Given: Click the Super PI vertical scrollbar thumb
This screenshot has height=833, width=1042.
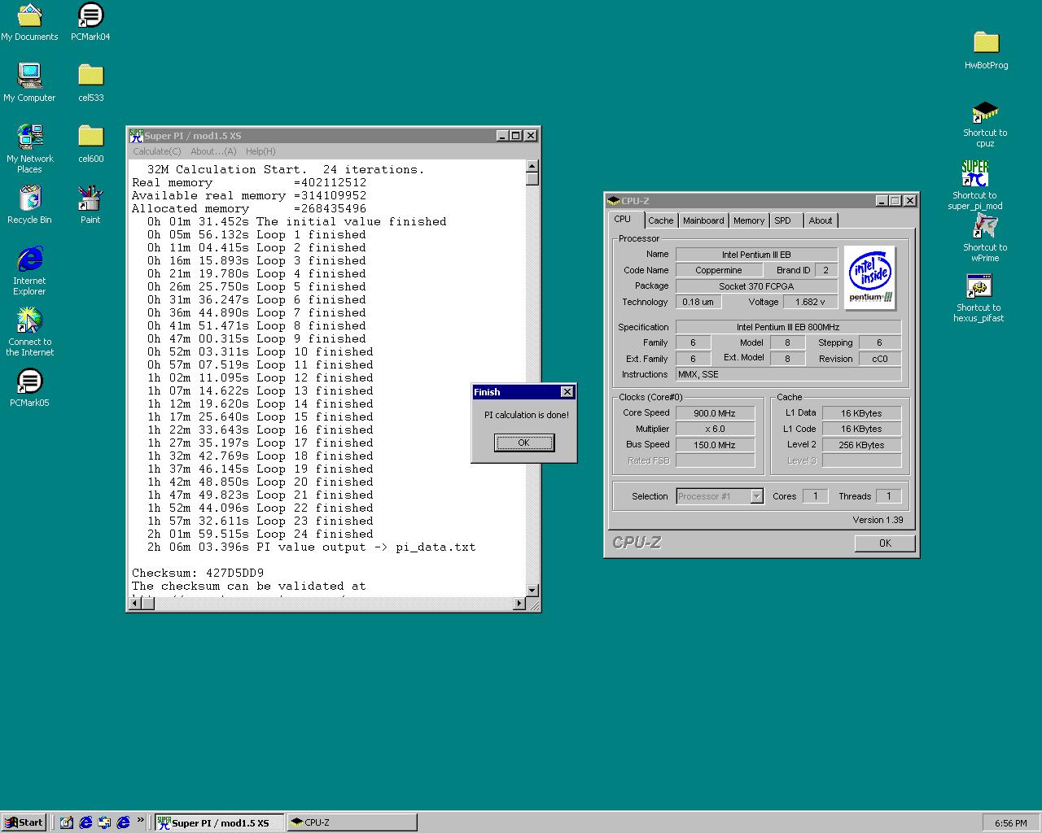Looking at the screenshot, I should click(x=532, y=179).
